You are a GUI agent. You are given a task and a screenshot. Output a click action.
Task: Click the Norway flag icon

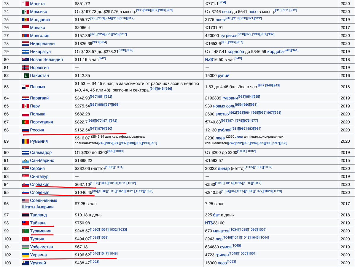tap(26, 67)
